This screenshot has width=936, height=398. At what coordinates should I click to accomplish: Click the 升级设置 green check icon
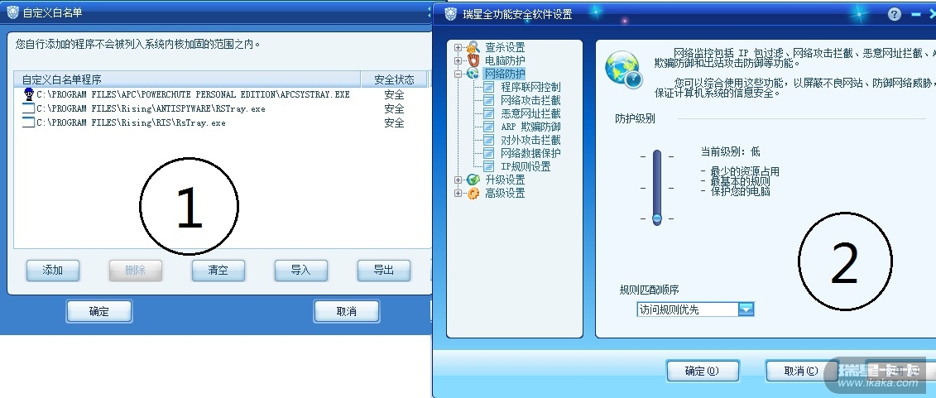473,180
